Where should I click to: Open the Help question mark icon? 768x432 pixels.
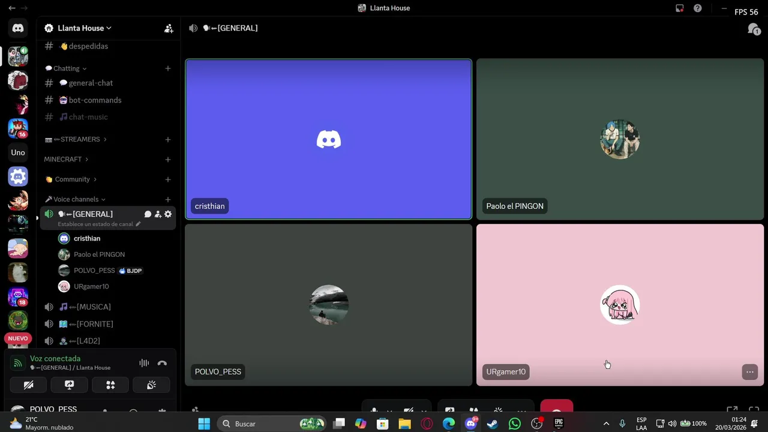point(698,8)
